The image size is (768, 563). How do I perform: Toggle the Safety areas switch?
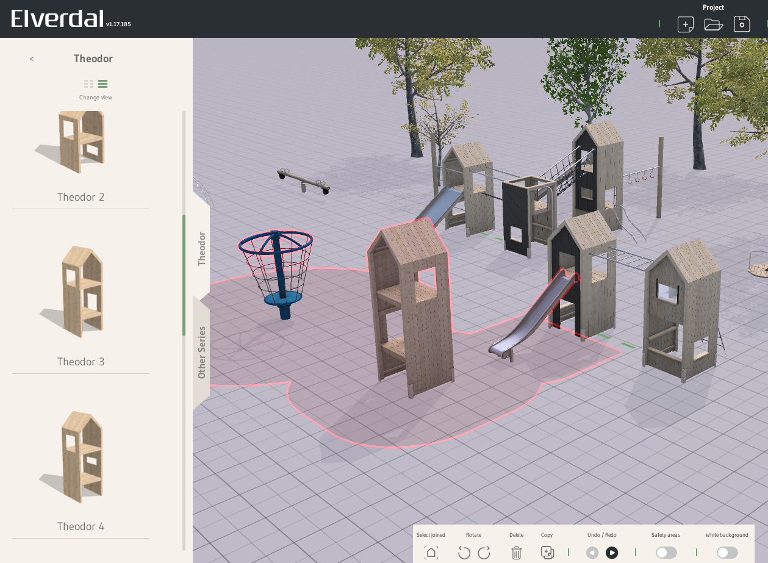click(666, 553)
